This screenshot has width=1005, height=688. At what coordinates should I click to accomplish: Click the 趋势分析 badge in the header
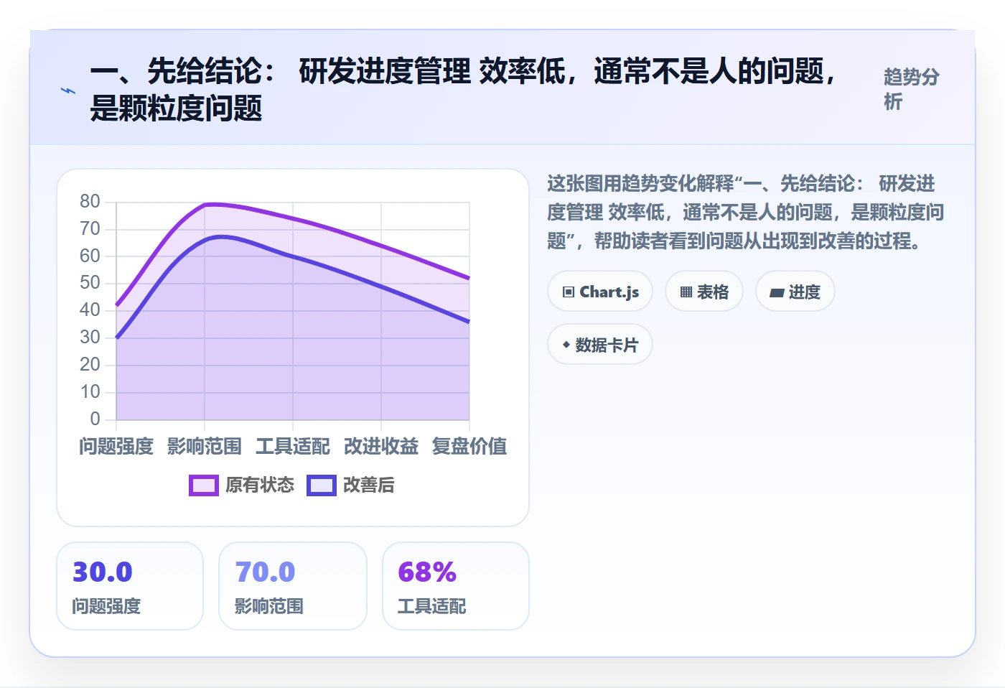[912, 89]
